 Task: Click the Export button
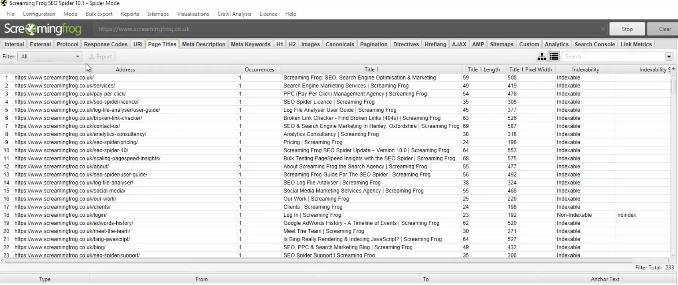101,57
